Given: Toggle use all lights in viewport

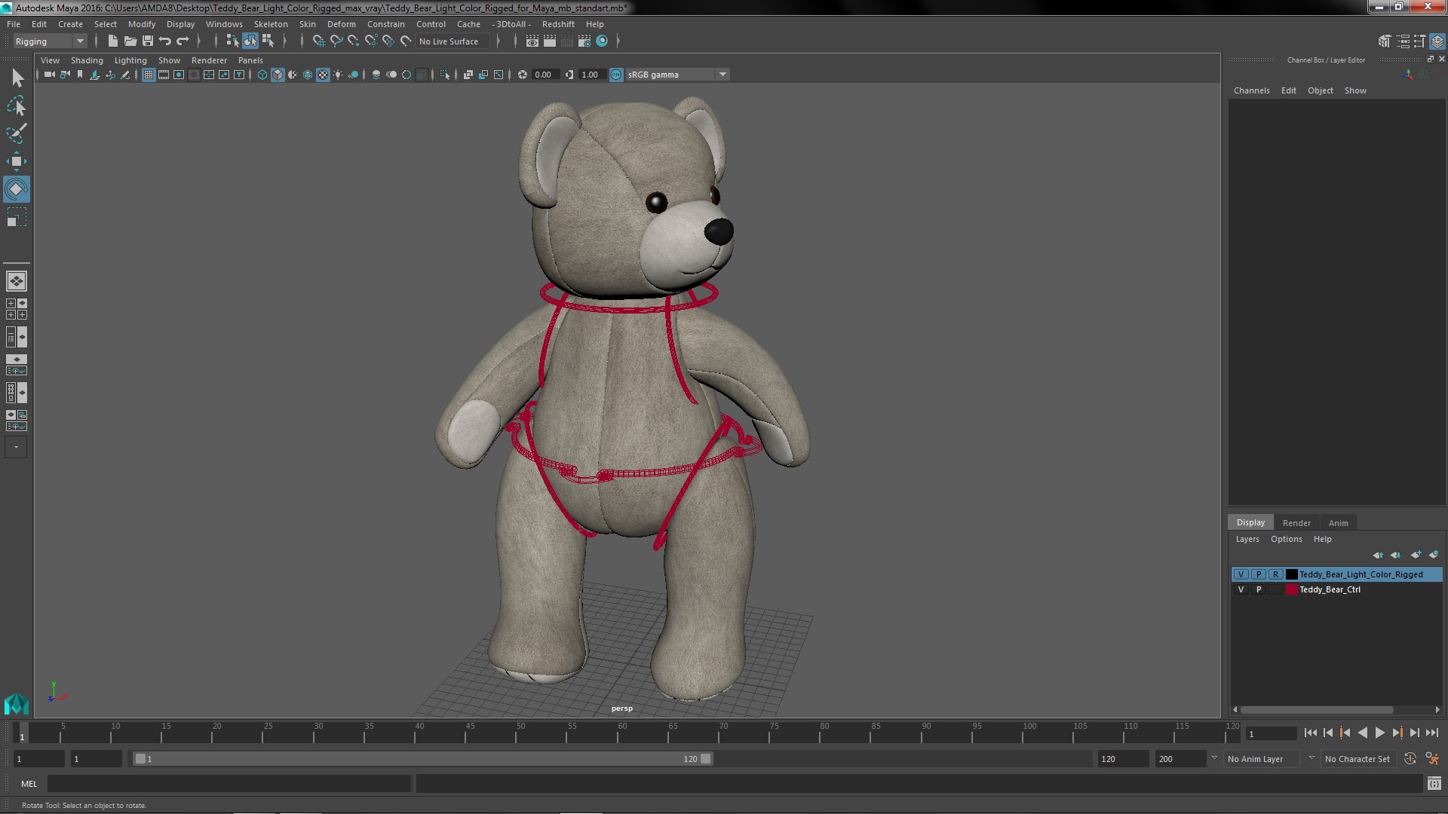Looking at the screenshot, I should [338, 75].
